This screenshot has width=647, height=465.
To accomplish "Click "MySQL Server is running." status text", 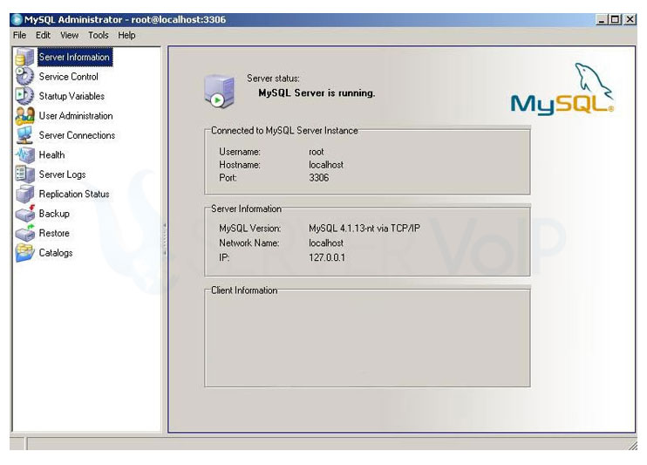I will point(317,93).
